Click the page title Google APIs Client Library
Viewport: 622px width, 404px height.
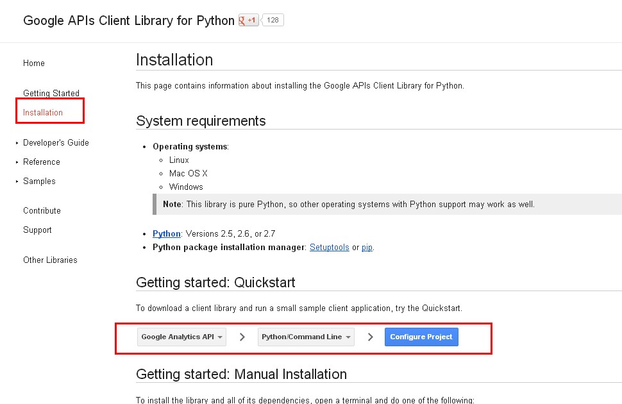129,21
